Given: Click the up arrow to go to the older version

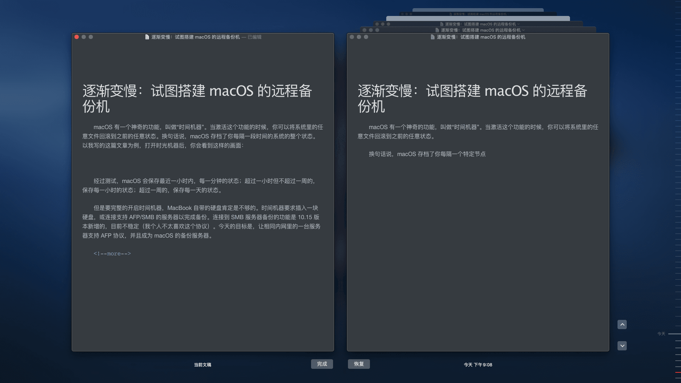Looking at the screenshot, I should pos(622,324).
